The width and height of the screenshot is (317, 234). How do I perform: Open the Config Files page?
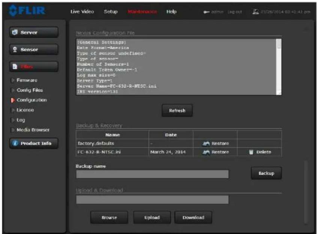click(x=30, y=90)
